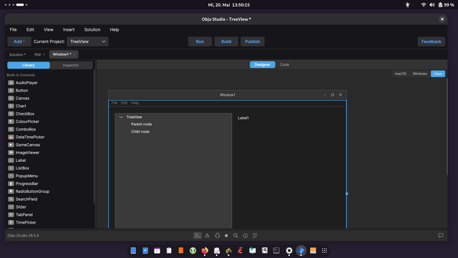Screen dimensions: 458x258
Task: Open the View menu
Action: coord(49,29)
